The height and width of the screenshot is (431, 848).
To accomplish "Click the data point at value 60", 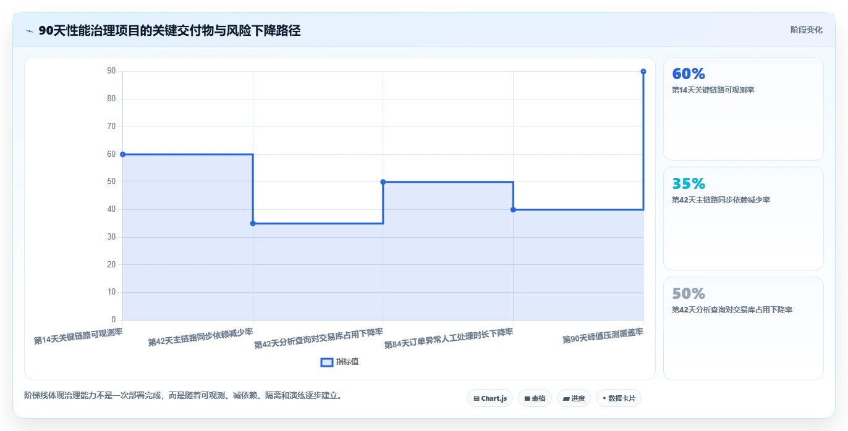I will (x=122, y=154).
